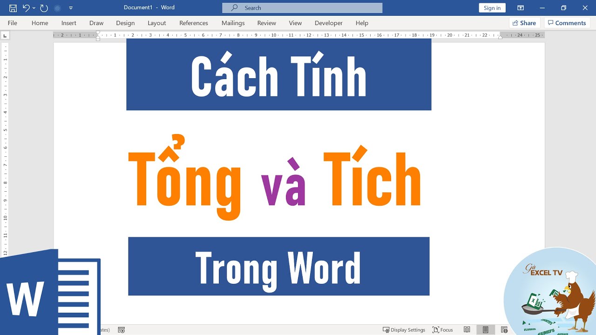Undo the last action

click(26, 8)
